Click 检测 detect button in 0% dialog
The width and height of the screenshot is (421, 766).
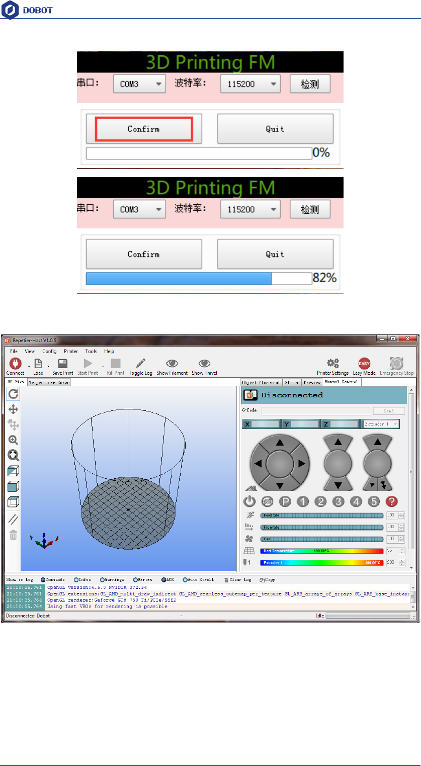coord(310,84)
